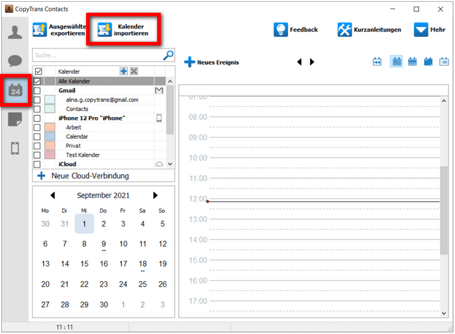455x334 pixels.
Task: Click Ausgewählte exportieren button
Action: click(59, 30)
